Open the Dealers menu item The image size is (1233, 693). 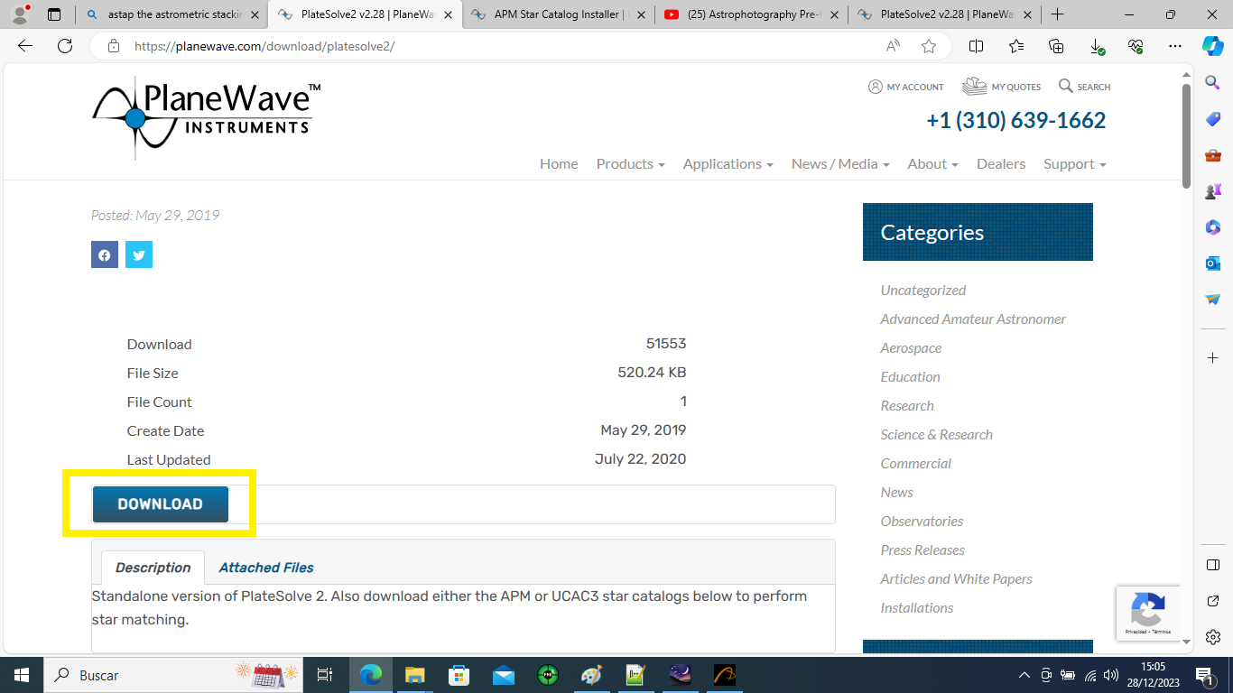coord(1001,163)
